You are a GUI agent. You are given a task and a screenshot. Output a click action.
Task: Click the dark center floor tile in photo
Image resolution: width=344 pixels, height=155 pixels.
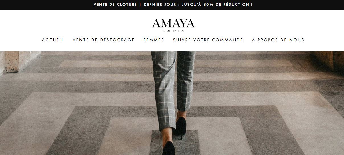174,142
